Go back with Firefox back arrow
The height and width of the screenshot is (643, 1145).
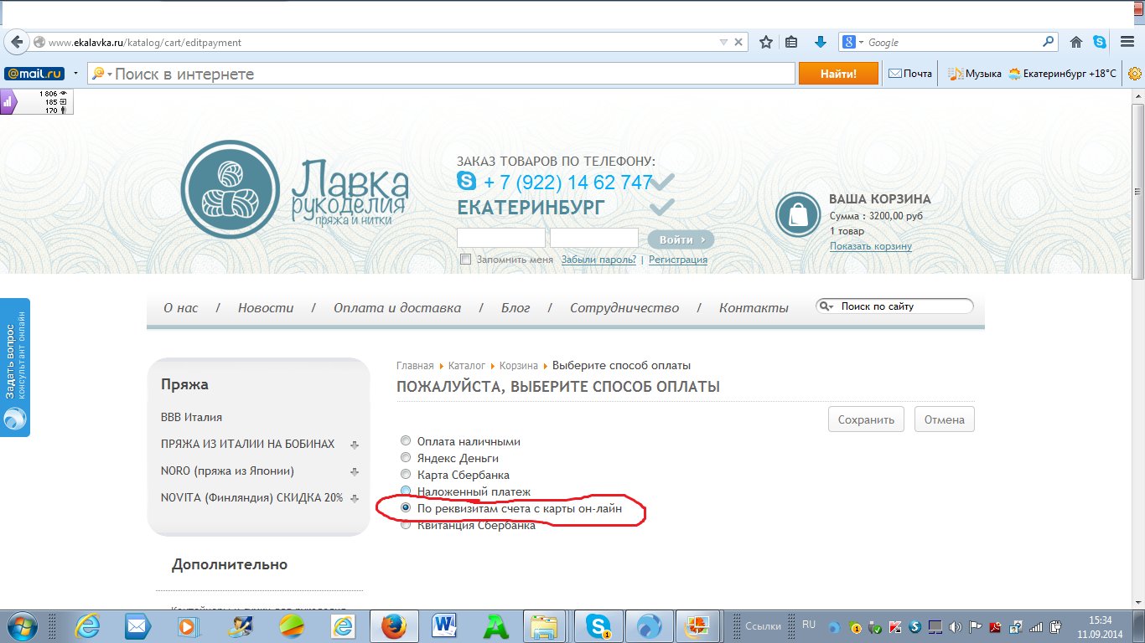coord(17,42)
